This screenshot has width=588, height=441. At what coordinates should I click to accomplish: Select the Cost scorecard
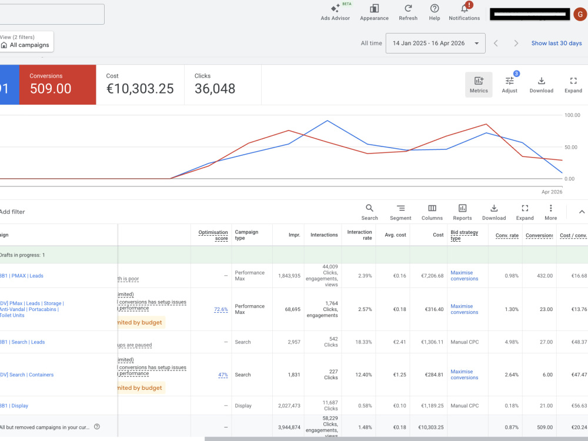click(140, 84)
